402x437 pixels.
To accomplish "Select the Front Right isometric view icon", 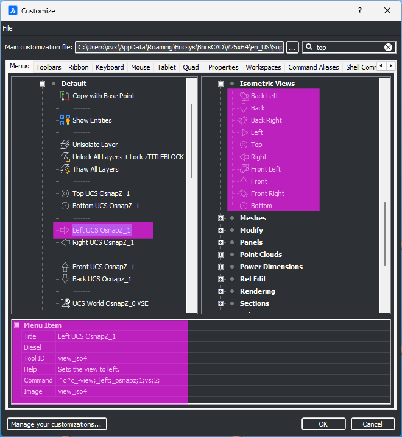I will [244, 193].
